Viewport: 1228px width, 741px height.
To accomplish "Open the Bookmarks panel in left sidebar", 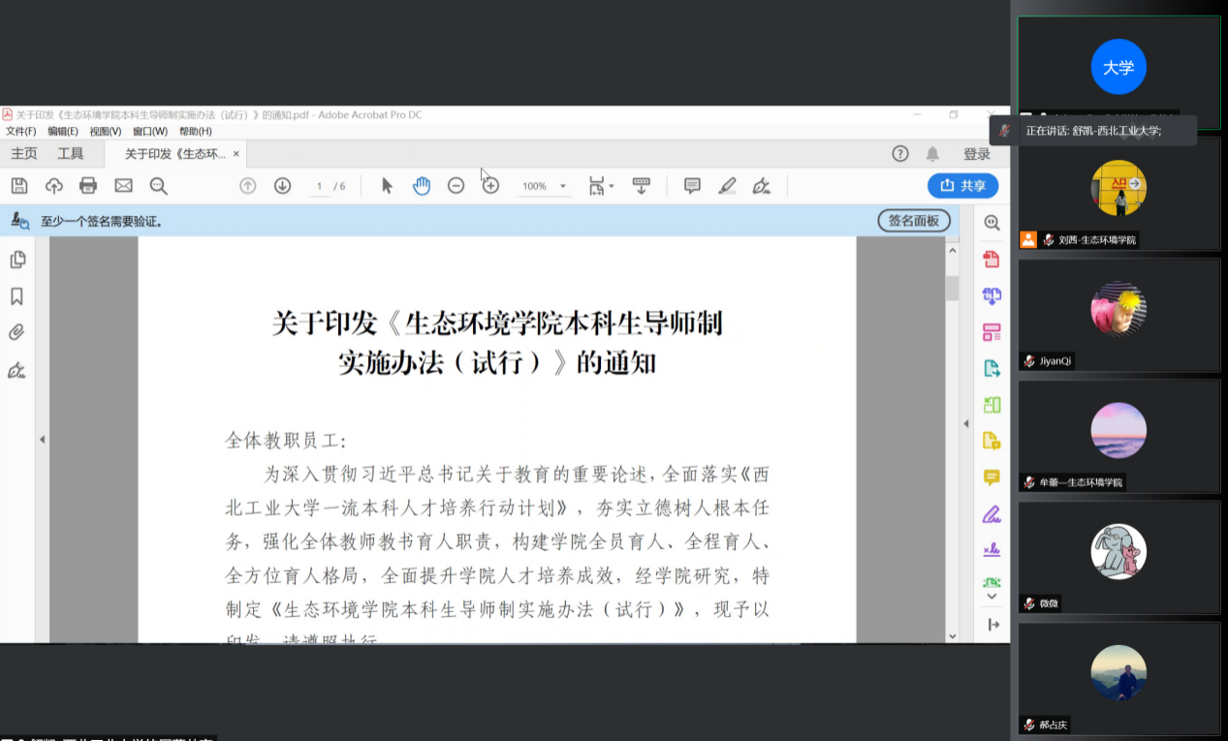I will (16, 296).
